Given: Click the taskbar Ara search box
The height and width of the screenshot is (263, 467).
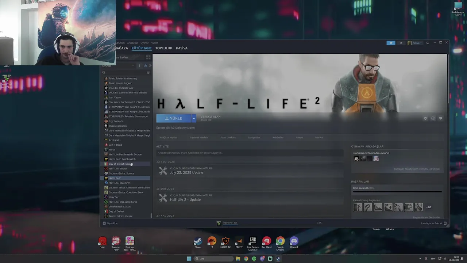Looking at the screenshot, I should tap(214, 259).
